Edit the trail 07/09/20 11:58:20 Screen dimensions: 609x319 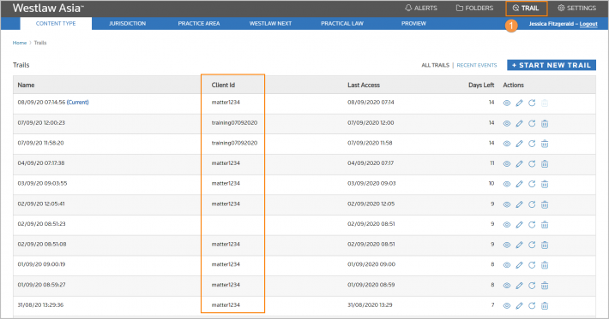[519, 144]
